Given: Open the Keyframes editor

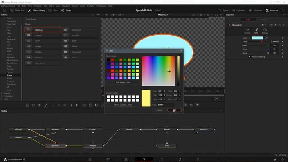Looking at the screenshot, I should tap(239, 10).
